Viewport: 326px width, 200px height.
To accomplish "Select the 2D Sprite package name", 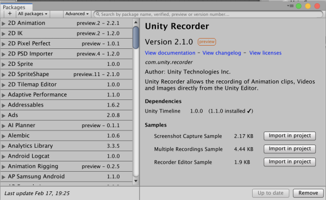I will tap(21, 64).
